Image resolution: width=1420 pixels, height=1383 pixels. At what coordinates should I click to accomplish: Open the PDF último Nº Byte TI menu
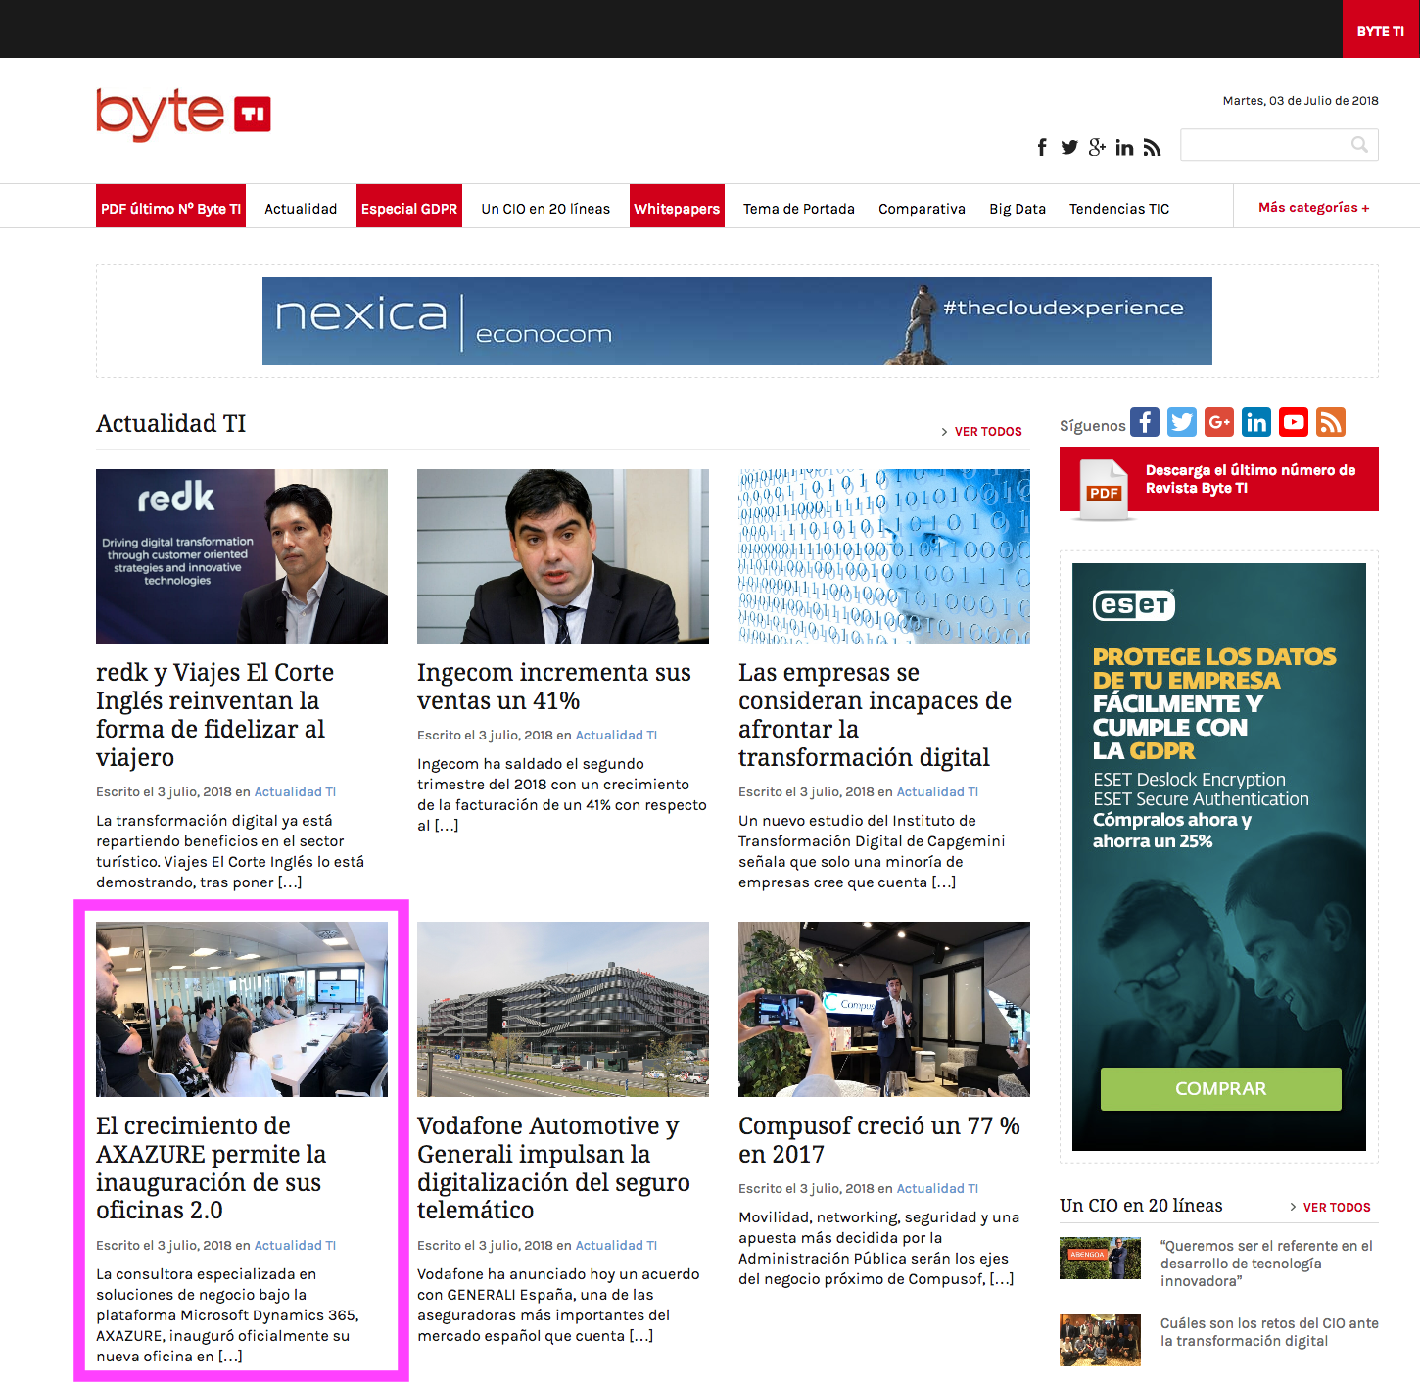point(170,206)
